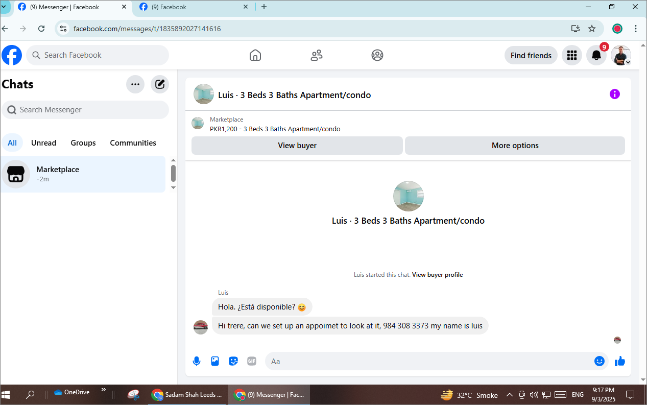Click Find friends button

pos(531,55)
